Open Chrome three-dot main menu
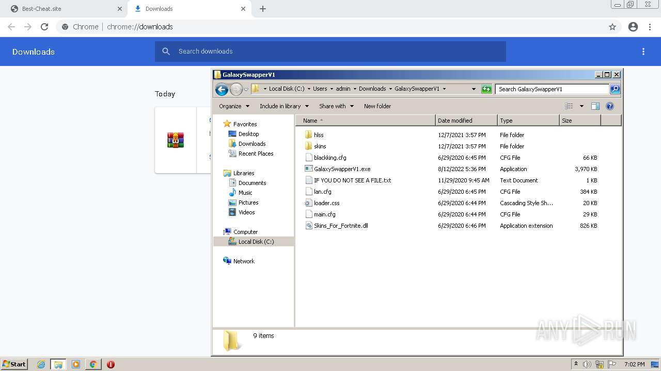The height and width of the screenshot is (371, 661). click(x=650, y=27)
